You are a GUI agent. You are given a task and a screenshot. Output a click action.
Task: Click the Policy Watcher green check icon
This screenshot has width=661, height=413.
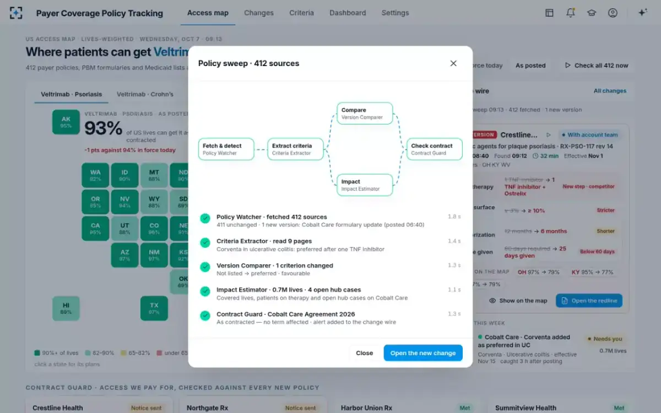pos(205,219)
